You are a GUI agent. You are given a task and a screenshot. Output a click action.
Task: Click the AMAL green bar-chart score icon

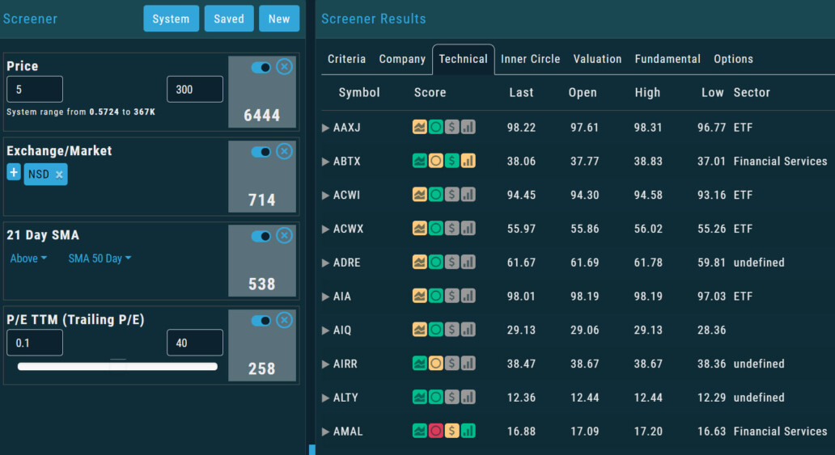[x=468, y=431]
